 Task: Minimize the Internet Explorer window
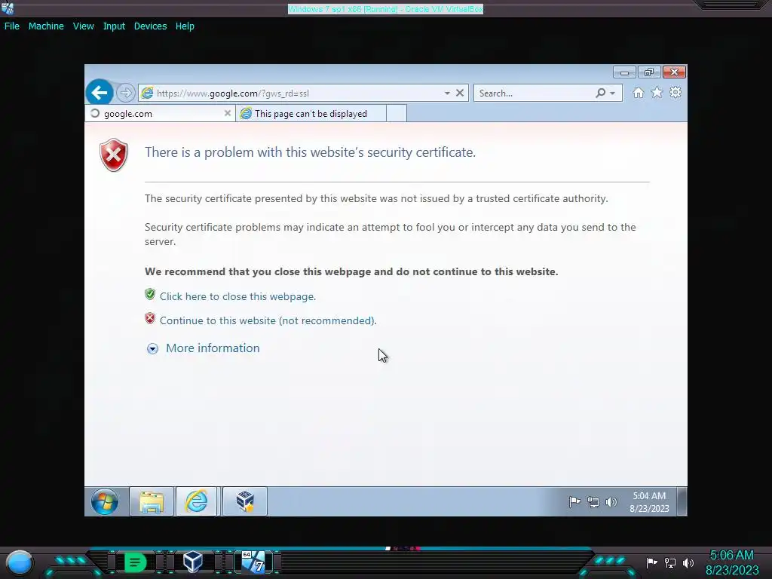pos(624,72)
